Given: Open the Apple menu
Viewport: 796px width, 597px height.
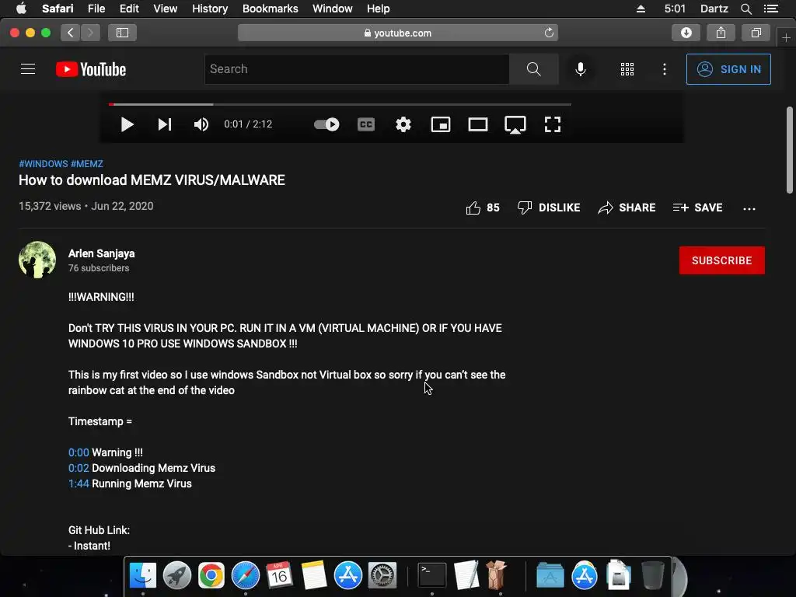Looking at the screenshot, I should 21,9.
